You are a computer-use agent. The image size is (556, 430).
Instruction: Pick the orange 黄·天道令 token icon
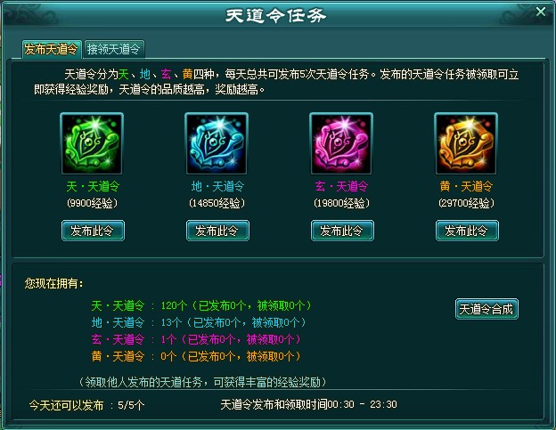tap(466, 143)
